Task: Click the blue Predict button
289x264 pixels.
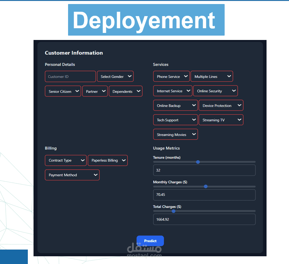Action: point(150,241)
